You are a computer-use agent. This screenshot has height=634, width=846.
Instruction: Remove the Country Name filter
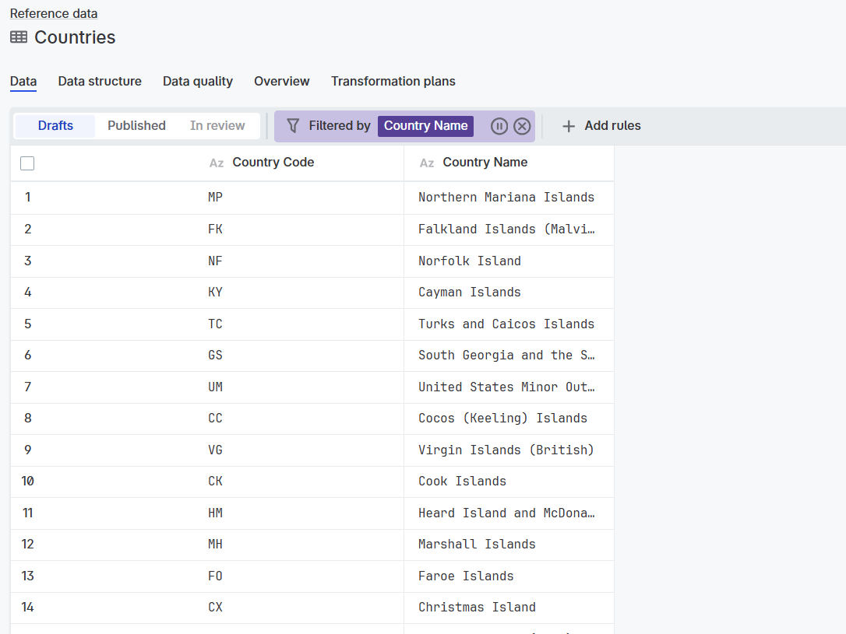click(522, 126)
